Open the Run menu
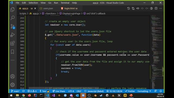174x98 pixels. [x=56, y=3]
